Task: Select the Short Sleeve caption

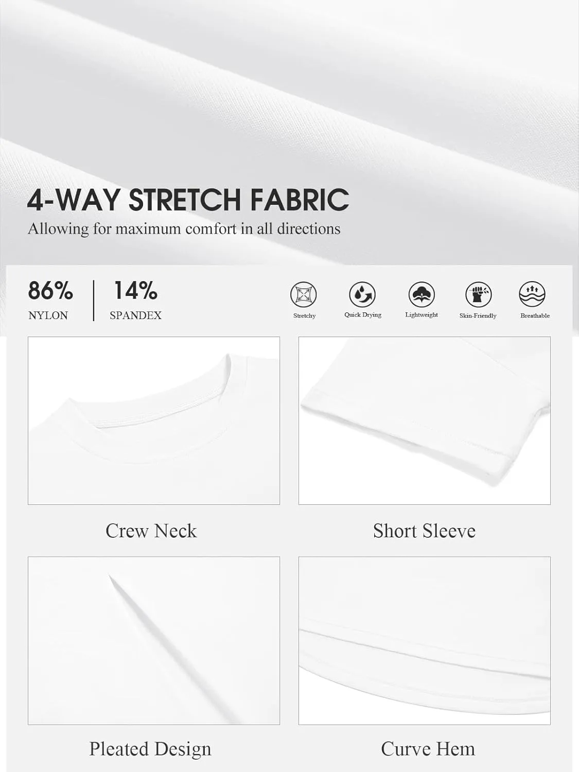Action: coord(424,531)
